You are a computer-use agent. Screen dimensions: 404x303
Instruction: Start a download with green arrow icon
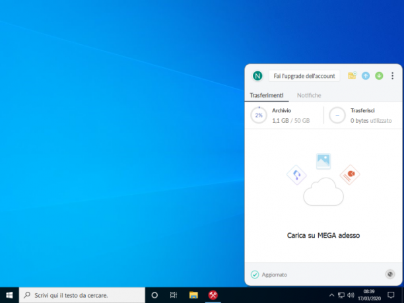(379, 76)
